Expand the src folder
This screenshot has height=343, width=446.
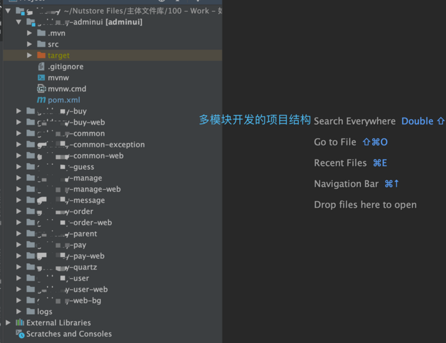(x=30, y=44)
